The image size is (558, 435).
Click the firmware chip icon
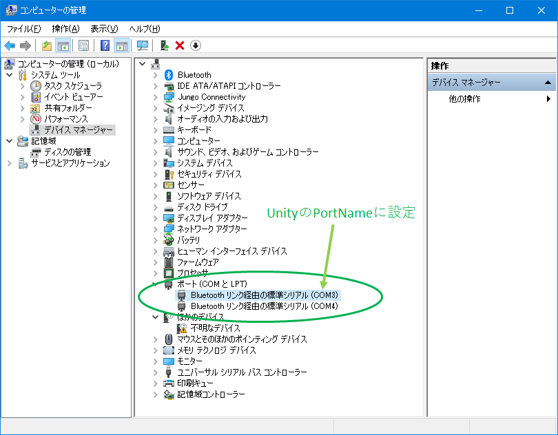click(x=169, y=262)
